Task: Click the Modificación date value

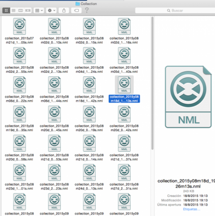Action: click(x=196, y=200)
